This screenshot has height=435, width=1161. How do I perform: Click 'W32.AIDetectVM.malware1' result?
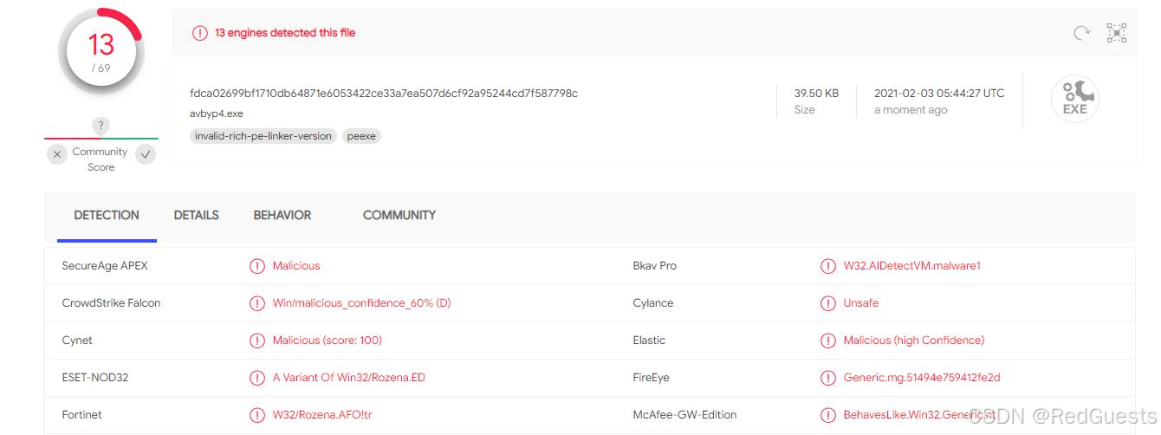912,266
